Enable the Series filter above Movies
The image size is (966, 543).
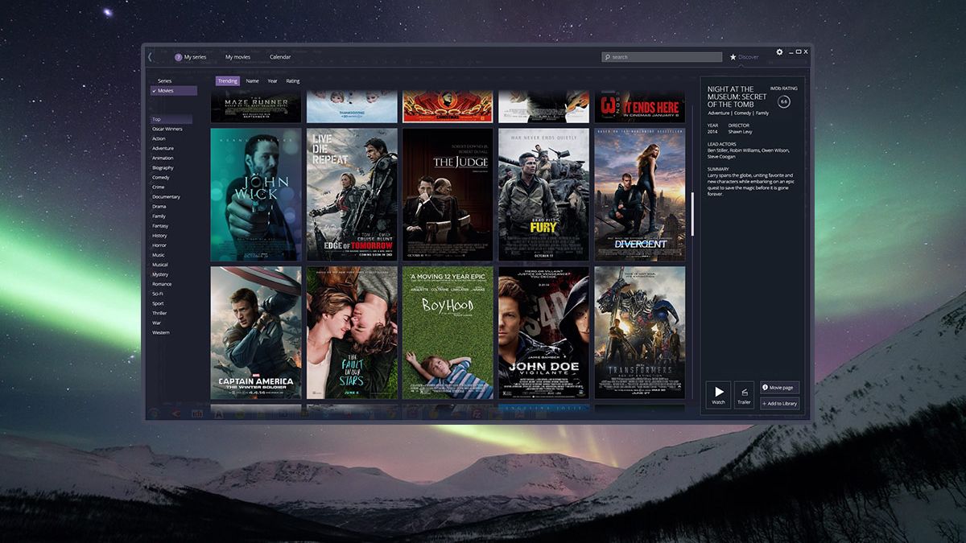pyautogui.click(x=163, y=80)
